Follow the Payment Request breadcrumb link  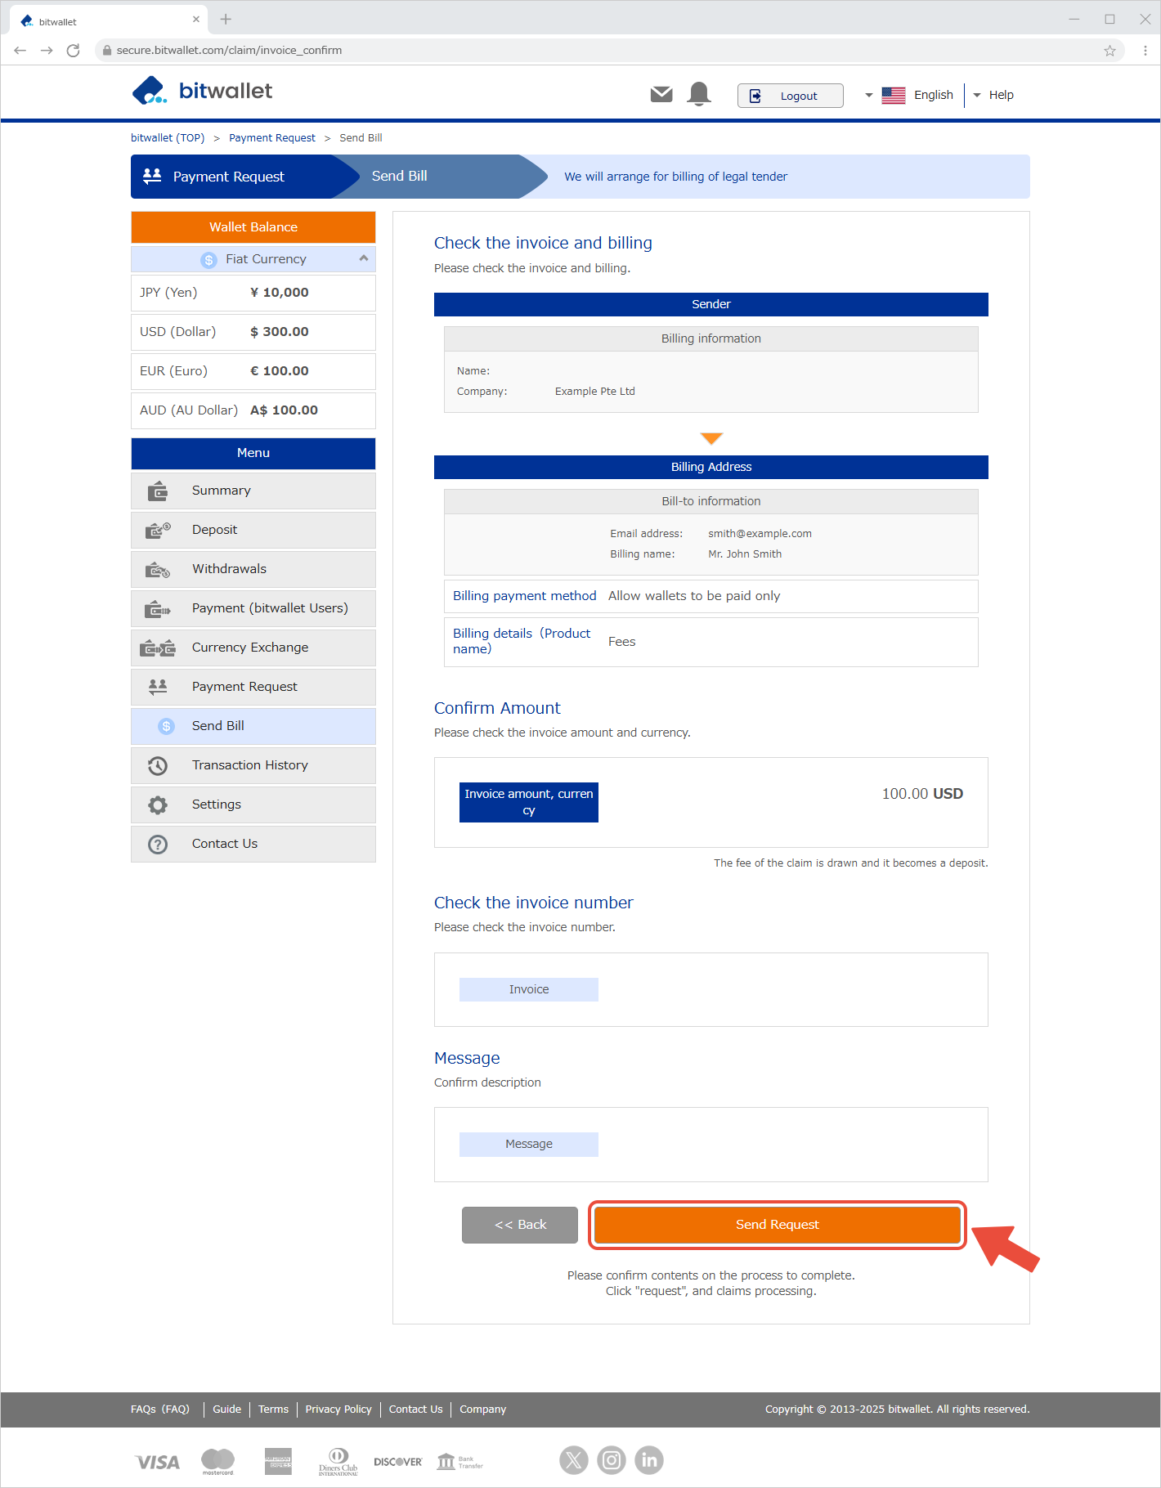[x=271, y=138]
